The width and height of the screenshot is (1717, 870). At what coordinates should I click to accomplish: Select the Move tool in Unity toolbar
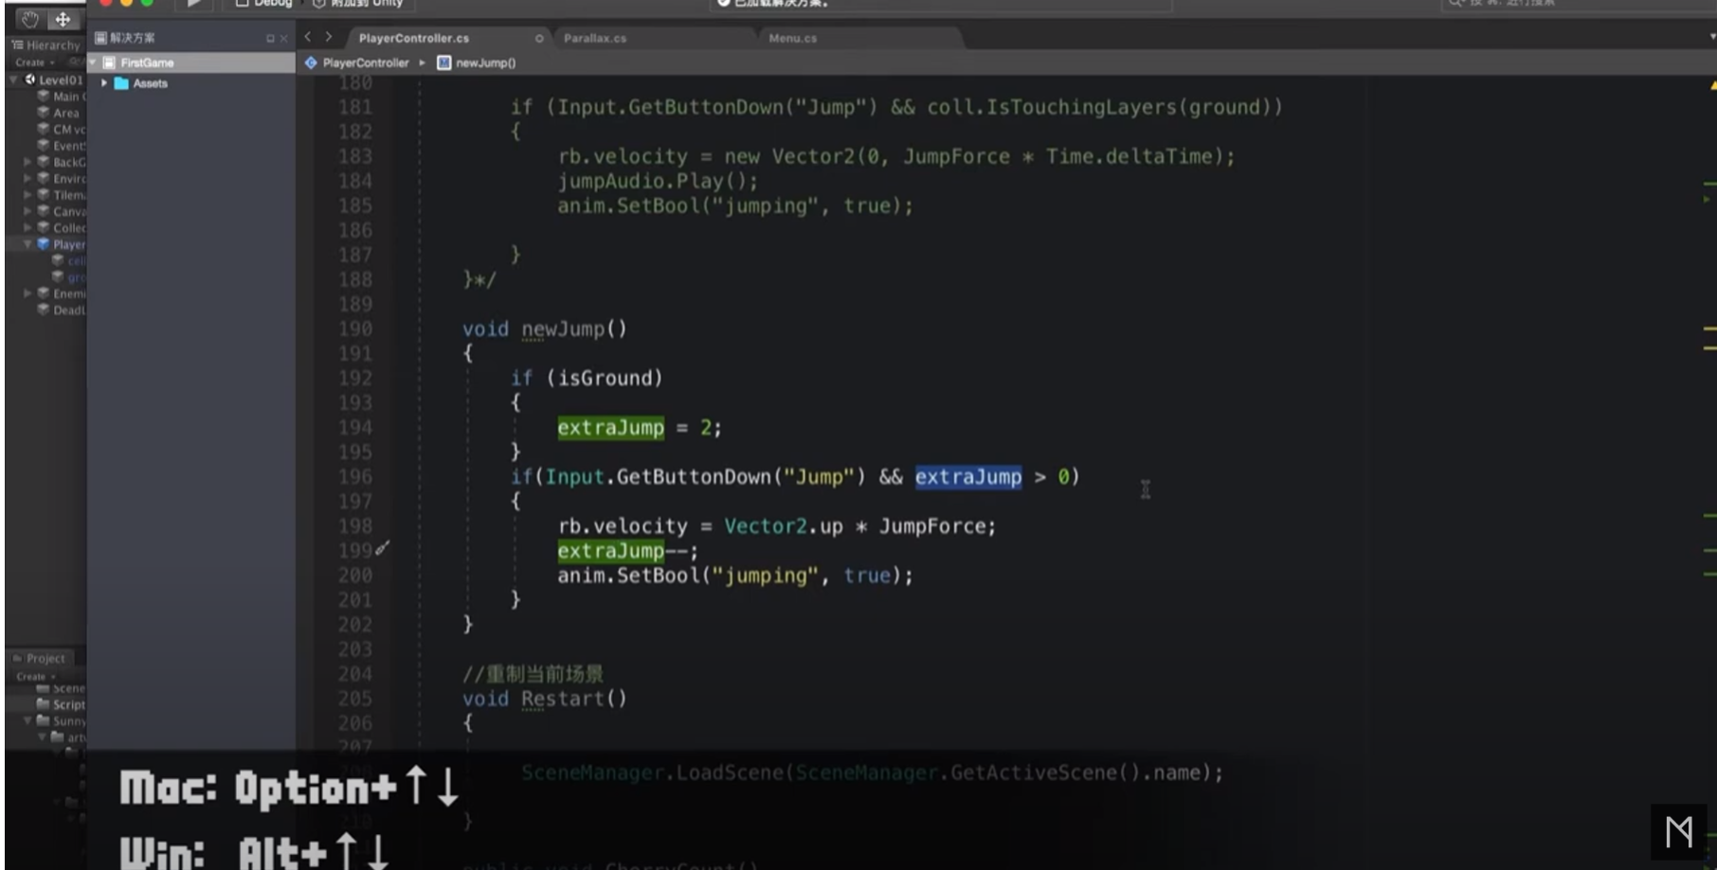pyautogui.click(x=63, y=19)
